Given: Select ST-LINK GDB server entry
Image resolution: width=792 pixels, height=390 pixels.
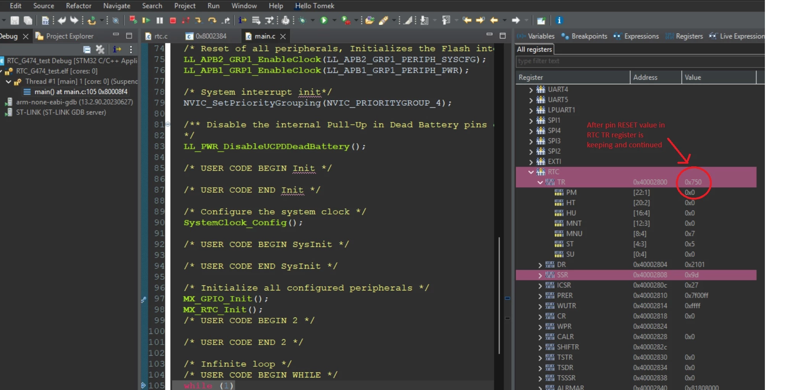Looking at the screenshot, I should click(56, 112).
